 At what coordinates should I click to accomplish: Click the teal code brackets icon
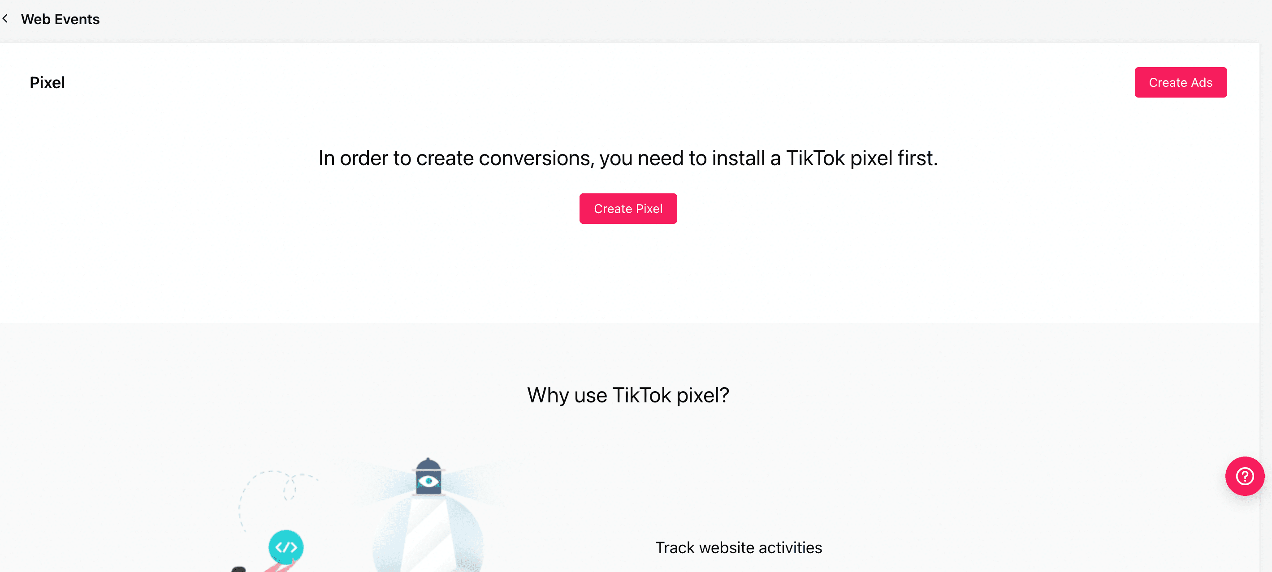click(x=286, y=547)
